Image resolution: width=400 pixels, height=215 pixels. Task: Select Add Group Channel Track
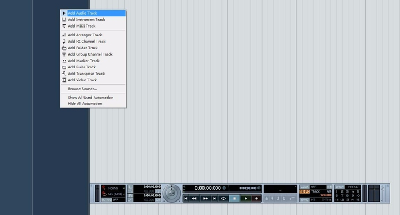pyautogui.click(x=93, y=54)
